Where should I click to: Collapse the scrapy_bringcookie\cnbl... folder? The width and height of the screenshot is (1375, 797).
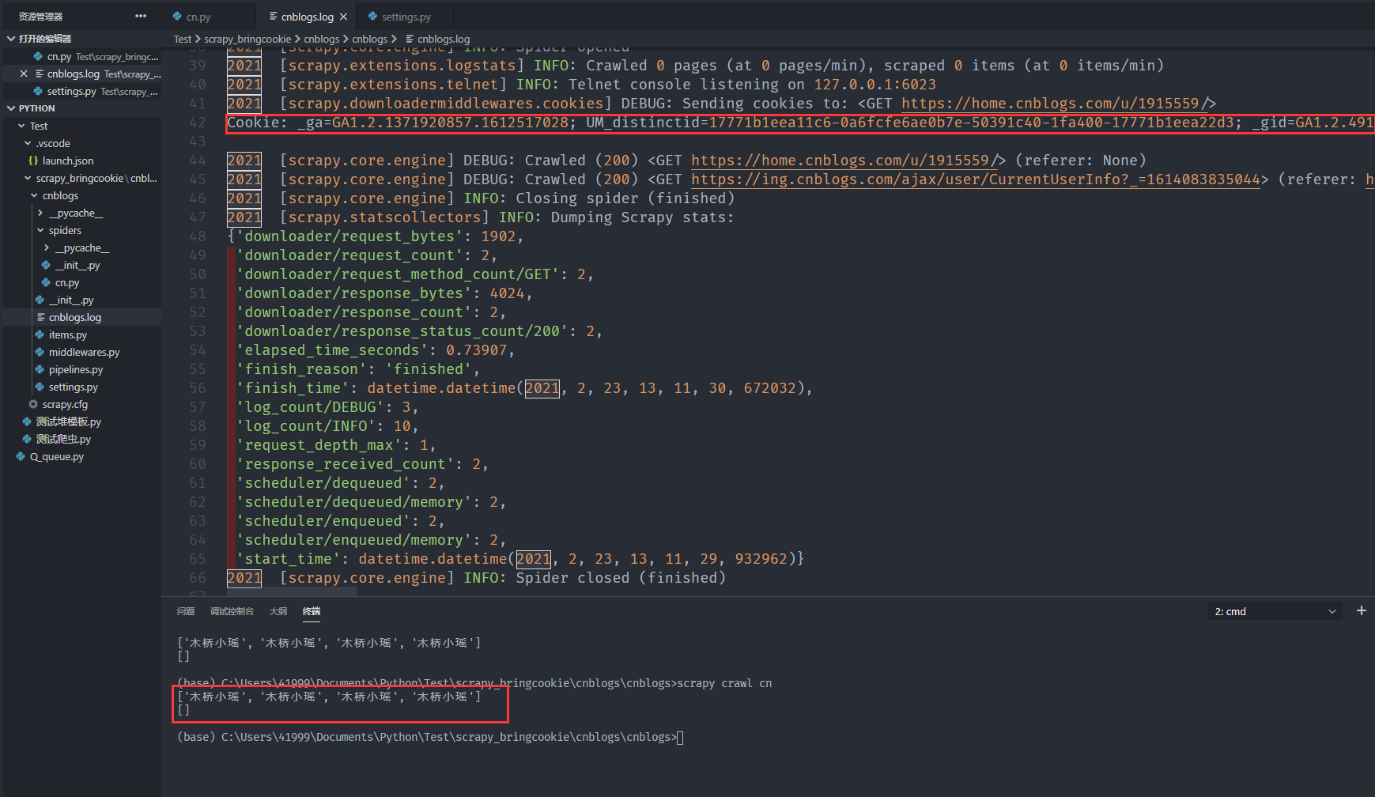(x=28, y=178)
